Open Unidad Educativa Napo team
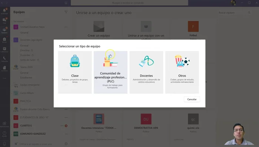 [x=32, y=27]
